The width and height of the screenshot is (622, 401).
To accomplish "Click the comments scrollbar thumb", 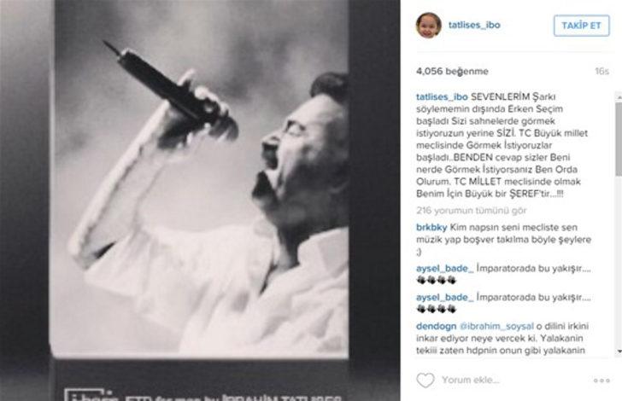I will [x=619, y=139].
